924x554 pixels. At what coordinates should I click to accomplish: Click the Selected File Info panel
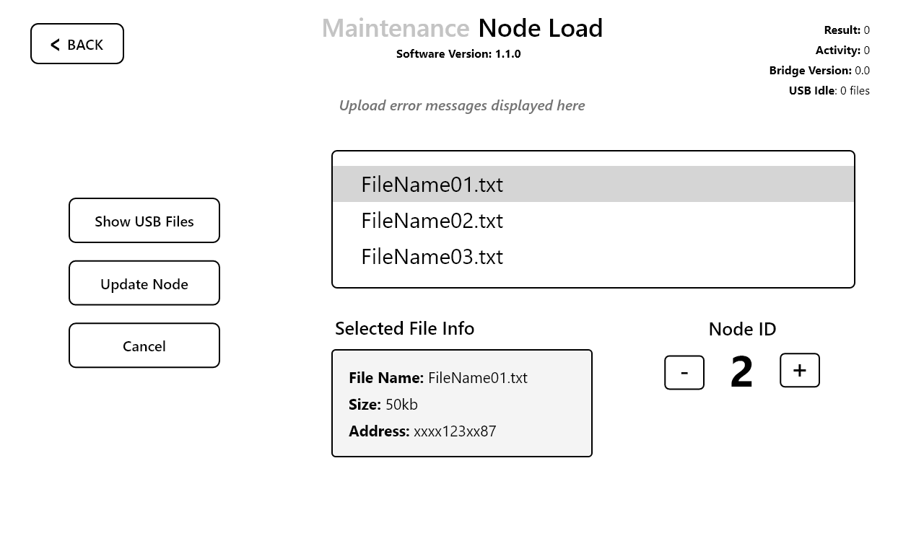[462, 403]
